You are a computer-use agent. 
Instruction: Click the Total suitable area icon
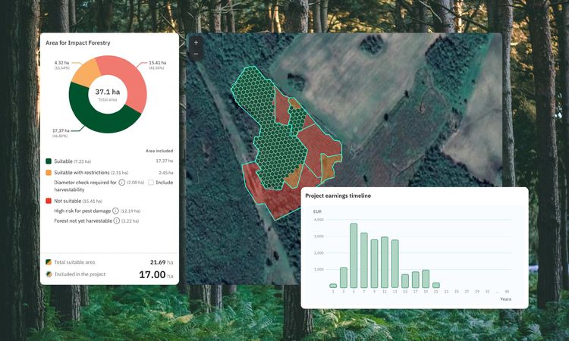(49, 261)
